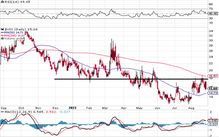This screenshot has width=219, height=137.
Task: Select the $VIX (Daily) 15.68 title
Action: click(x=21, y=29)
